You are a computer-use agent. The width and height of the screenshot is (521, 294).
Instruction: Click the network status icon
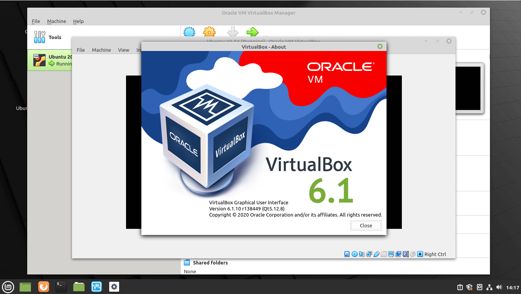[369, 254]
